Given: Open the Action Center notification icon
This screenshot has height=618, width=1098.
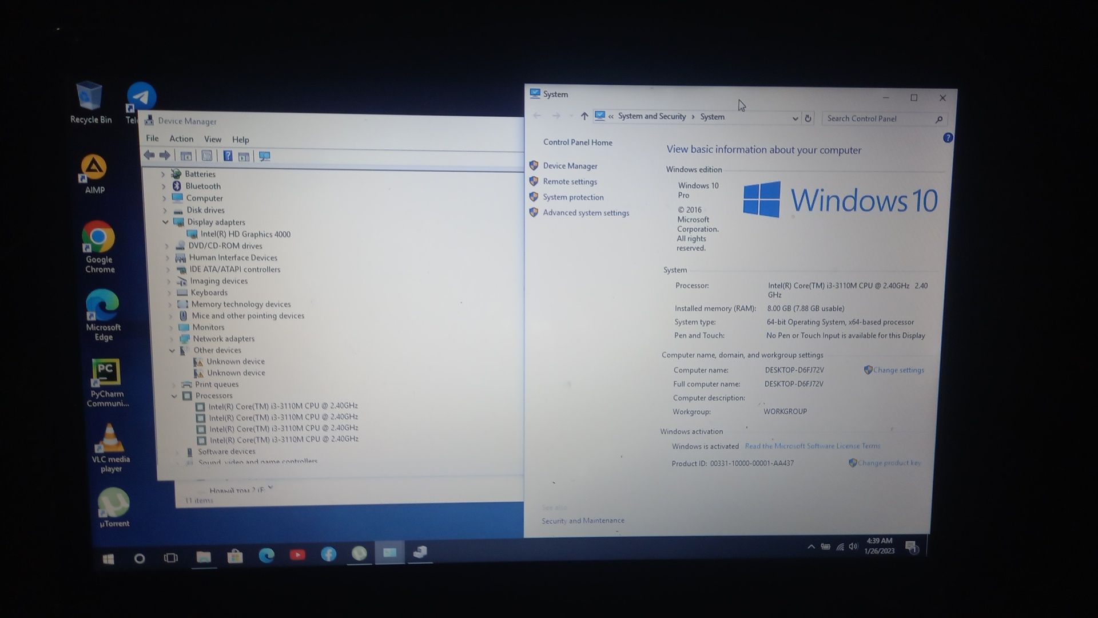Looking at the screenshot, I should [x=912, y=547].
